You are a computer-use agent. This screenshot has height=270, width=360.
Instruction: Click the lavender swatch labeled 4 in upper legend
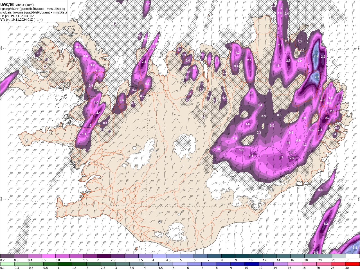point(159,256)
